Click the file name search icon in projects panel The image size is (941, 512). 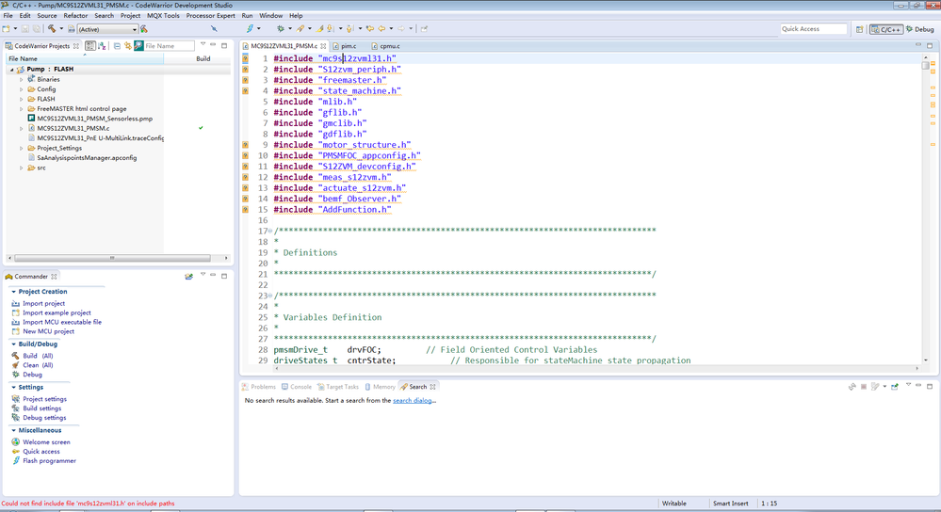pyautogui.click(x=138, y=45)
